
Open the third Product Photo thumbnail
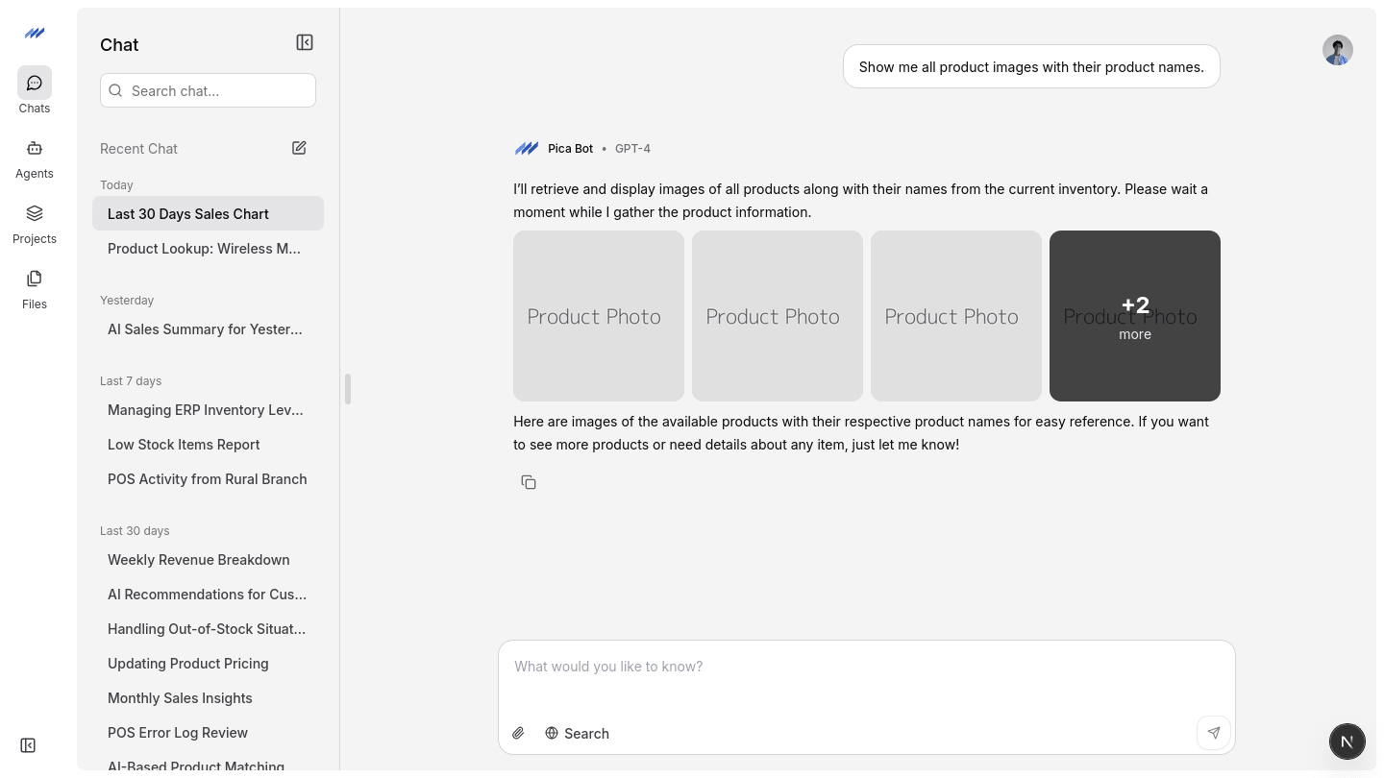(956, 316)
